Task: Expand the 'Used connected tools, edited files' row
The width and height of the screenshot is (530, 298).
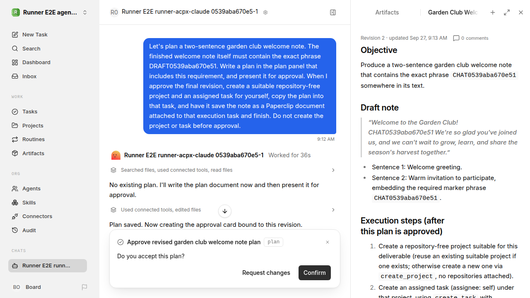Action: 223,210
